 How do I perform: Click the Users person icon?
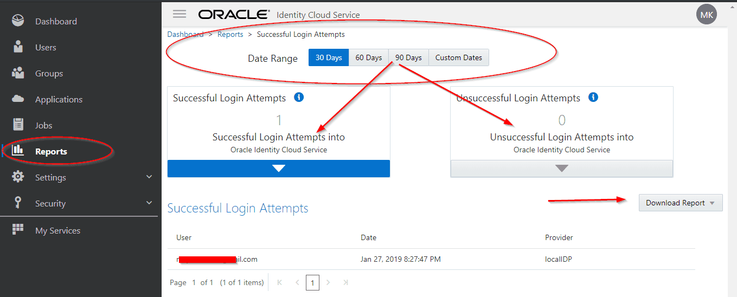point(18,47)
